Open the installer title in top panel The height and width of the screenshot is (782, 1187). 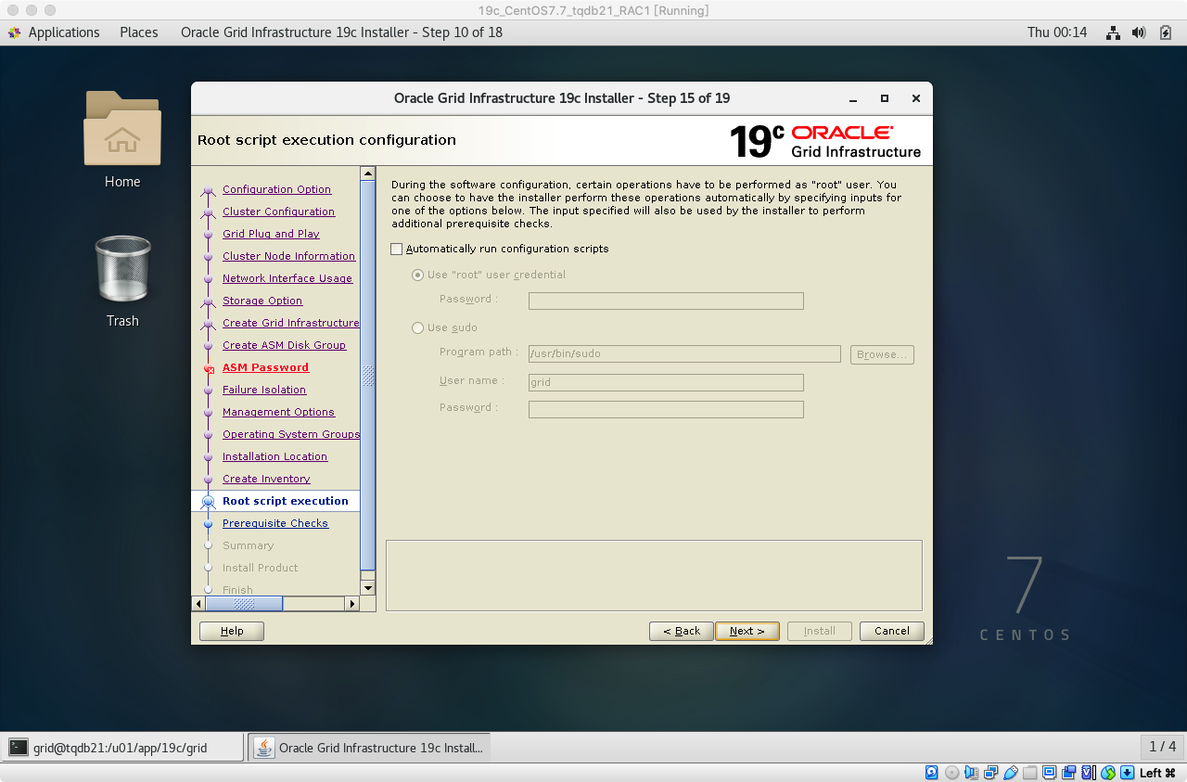[x=341, y=32]
